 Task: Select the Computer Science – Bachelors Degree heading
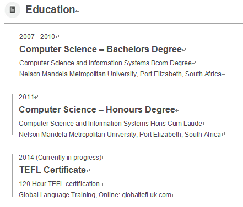pos(100,49)
